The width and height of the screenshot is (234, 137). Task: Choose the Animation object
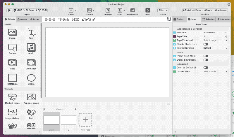pyautogui.click(x=31, y=64)
